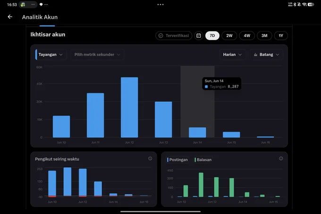Open the Tayangan primary metric dropdown

tap(51, 55)
